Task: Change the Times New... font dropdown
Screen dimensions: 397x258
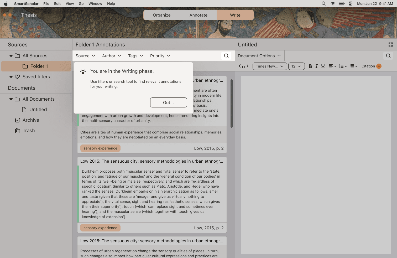Action: point(270,66)
